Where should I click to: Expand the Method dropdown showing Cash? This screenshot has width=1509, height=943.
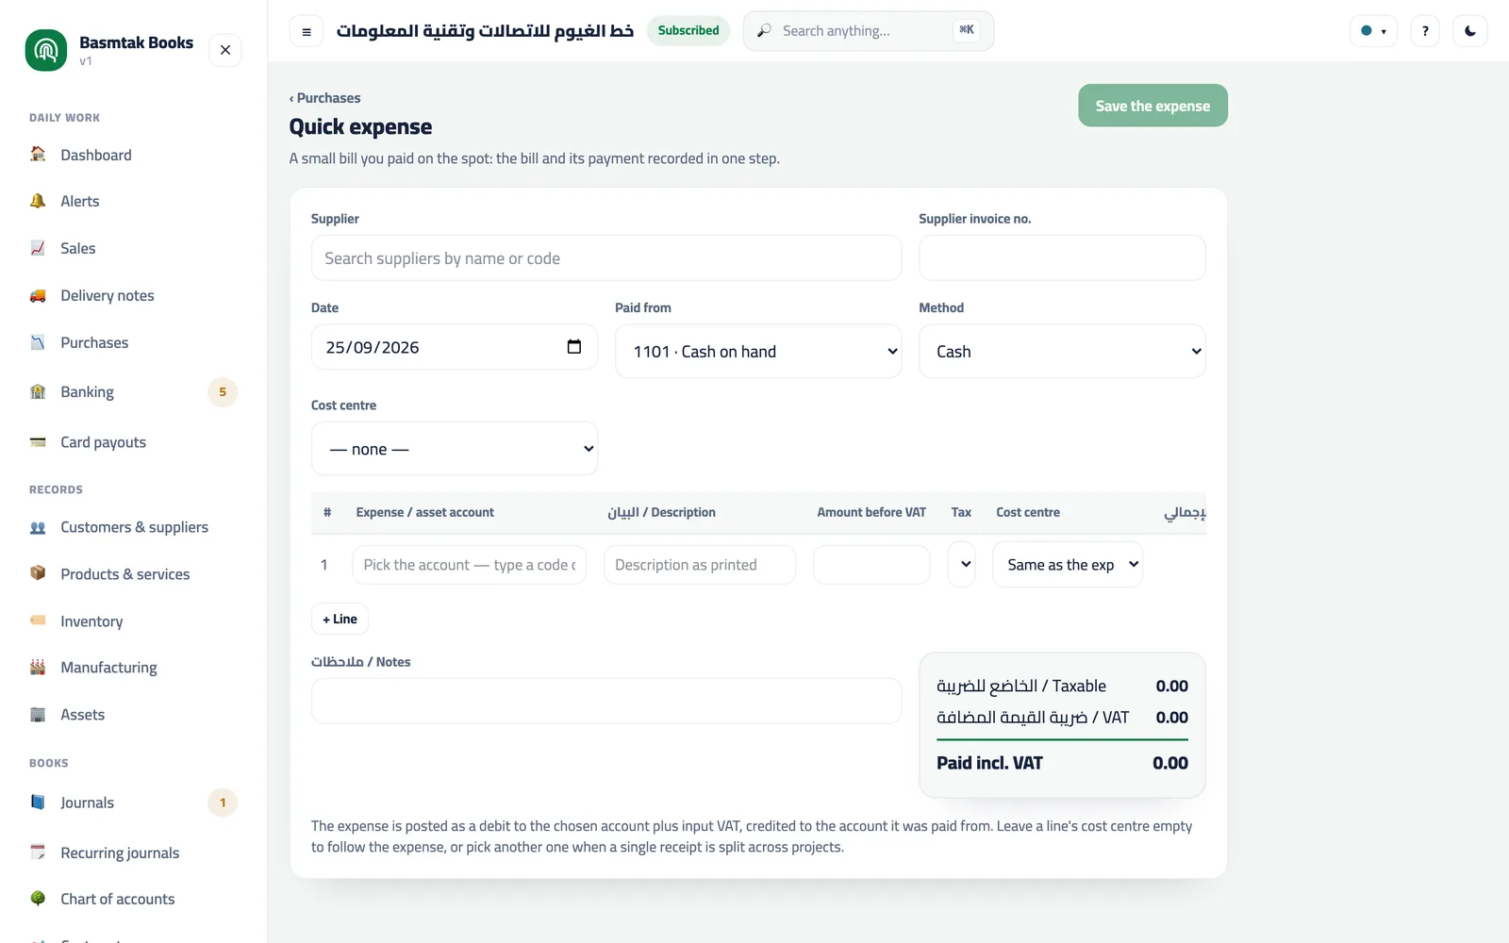pos(1062,351)
